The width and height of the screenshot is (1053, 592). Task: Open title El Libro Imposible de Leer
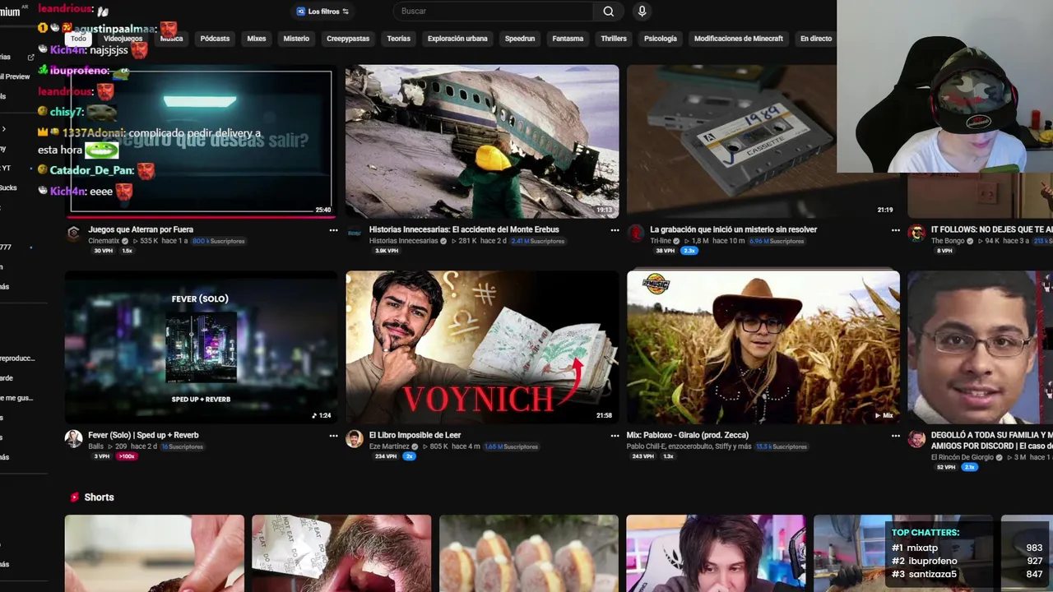[x=415, y=435]
